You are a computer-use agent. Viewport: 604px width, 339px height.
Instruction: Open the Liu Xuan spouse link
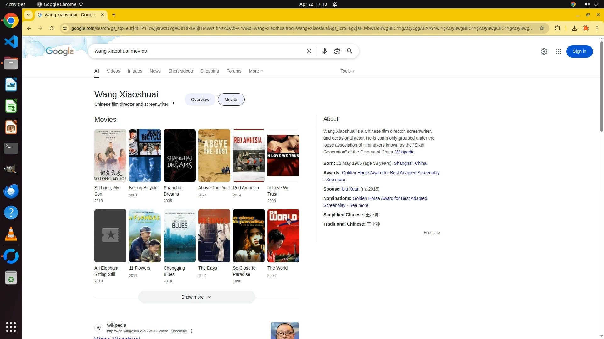pos(350,189)
